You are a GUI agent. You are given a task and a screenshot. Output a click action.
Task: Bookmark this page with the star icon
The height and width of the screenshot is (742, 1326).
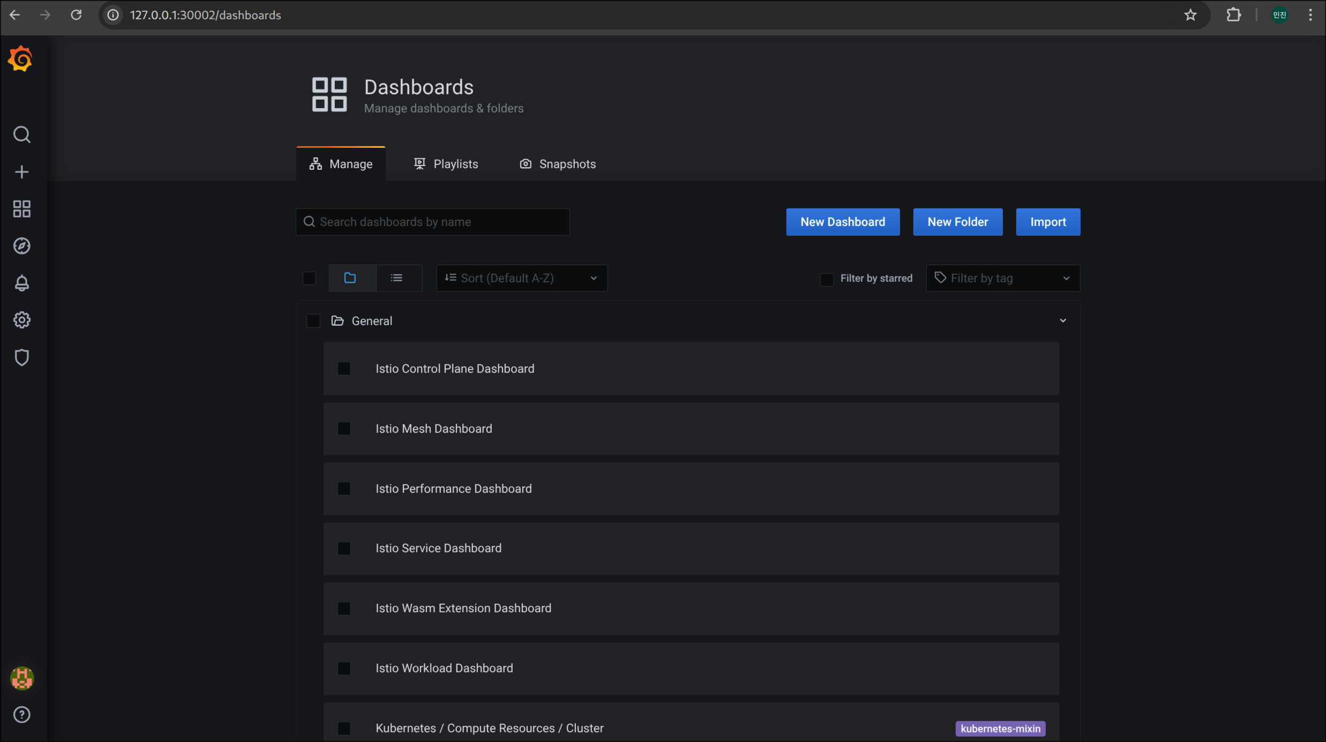coord(1190,15)
